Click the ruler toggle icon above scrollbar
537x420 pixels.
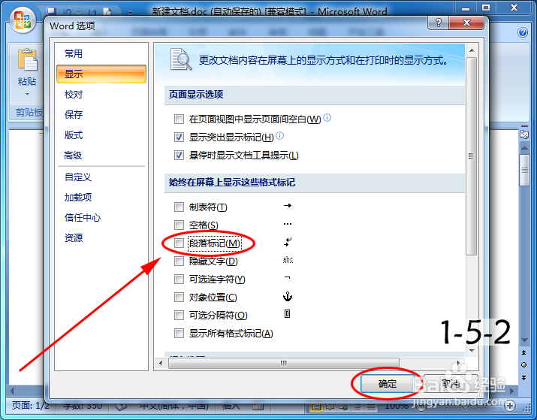[524, 134]
